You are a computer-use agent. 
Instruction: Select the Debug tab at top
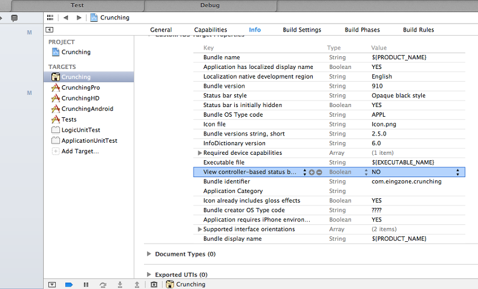[x=210, y=5]
